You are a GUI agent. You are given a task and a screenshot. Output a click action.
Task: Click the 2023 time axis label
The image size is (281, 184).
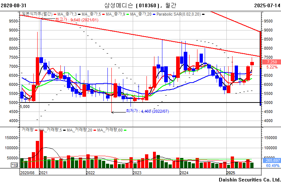click(x=137, y=173)
